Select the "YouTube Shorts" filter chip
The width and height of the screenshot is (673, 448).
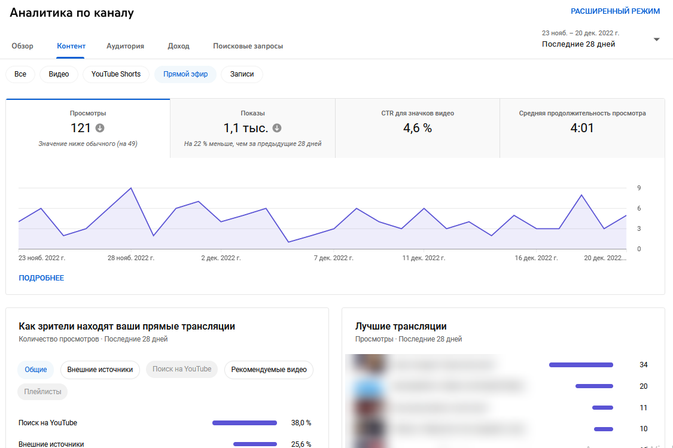pyautogui.click(x=117, y=74)
